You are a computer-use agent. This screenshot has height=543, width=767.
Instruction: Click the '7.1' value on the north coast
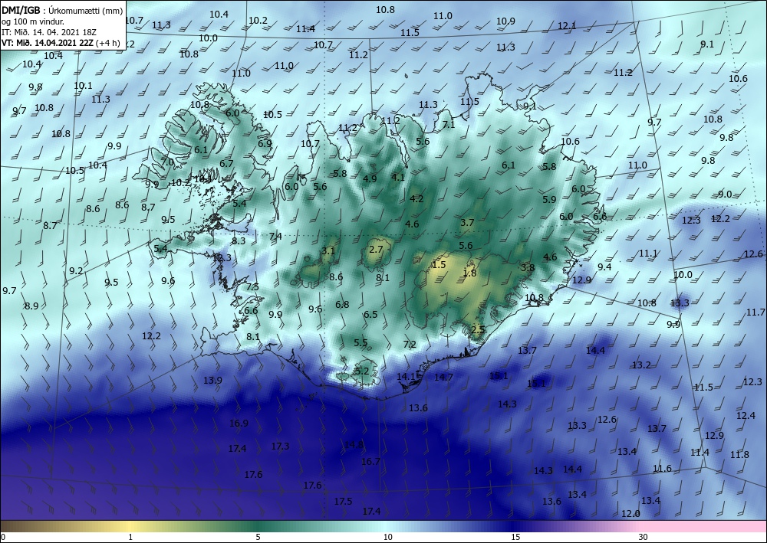tap(449, 125)
